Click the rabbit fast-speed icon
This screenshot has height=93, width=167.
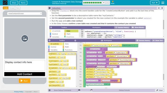coord(91,90)
